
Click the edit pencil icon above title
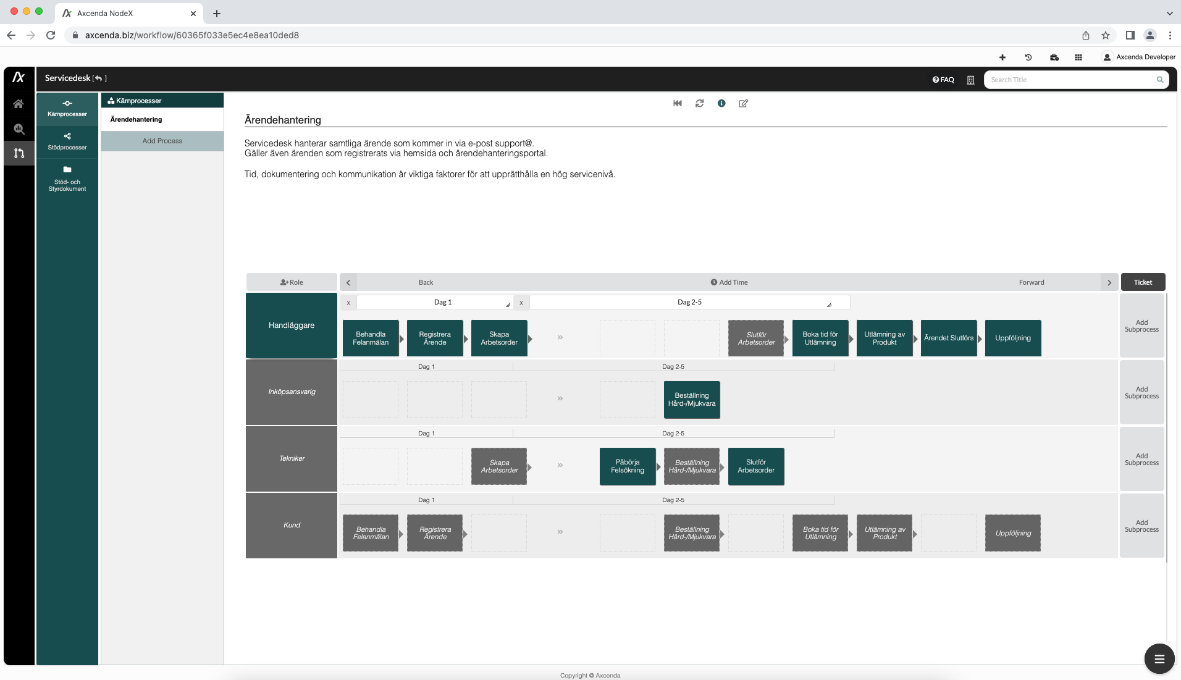click(x=743, y=103)
